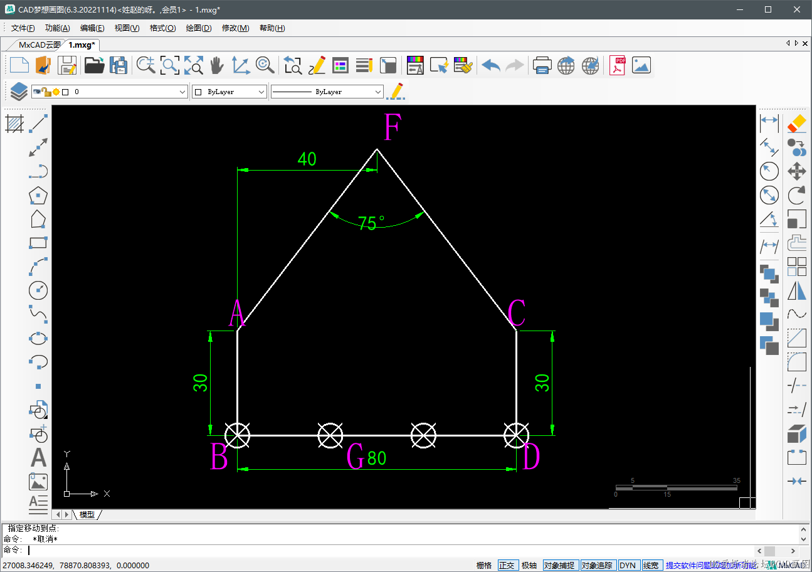Image resolution: width=812 pixels, height=572 pixels.
Task: Select the ellipse drawing tool
Action: (38, 338)
